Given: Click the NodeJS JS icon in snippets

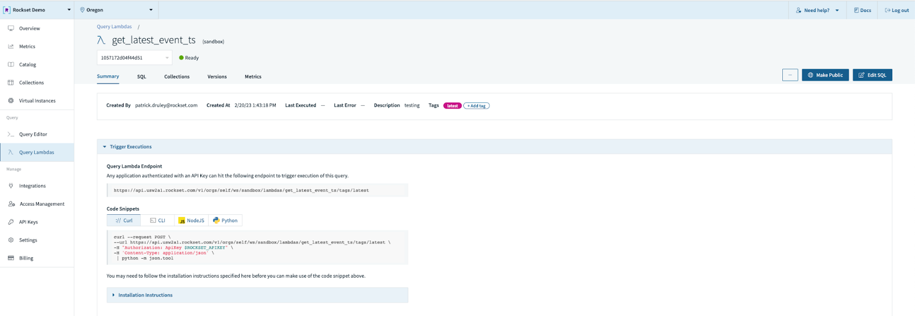Looking at the screenshot, I should [x=182, y=221].
